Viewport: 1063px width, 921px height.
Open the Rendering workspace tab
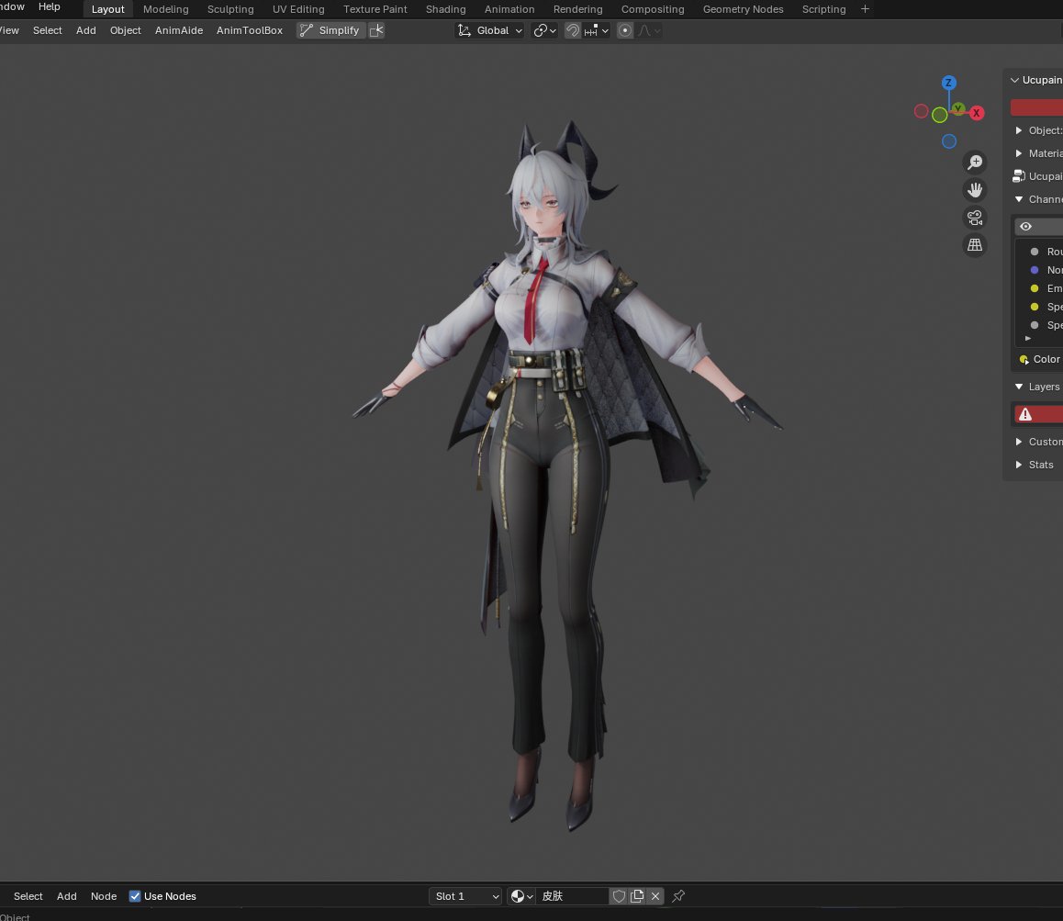(x=577, y=9)
